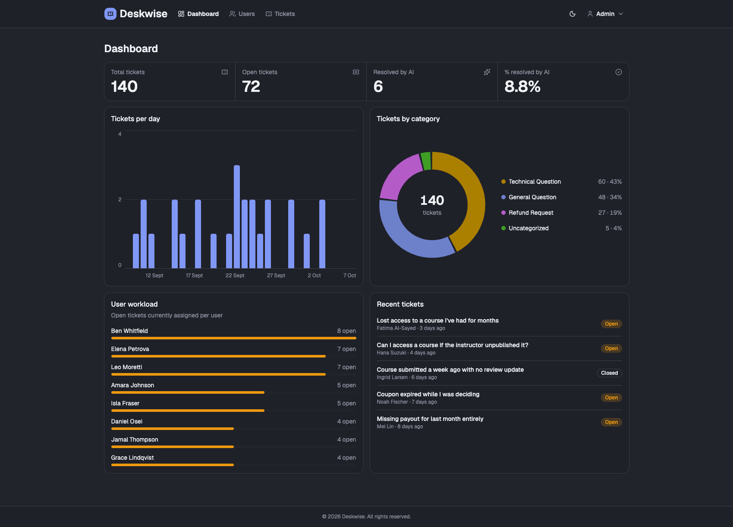Click the tallest bar in Tickets per day chart
This screenshot has height=527, width=733.
[237, 216]
